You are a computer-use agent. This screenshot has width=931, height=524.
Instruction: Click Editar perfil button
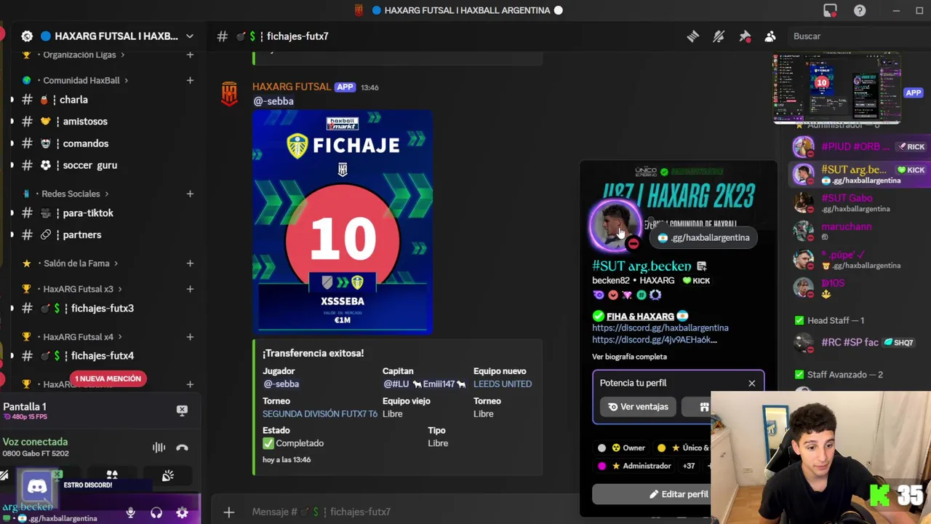point(679,494)
